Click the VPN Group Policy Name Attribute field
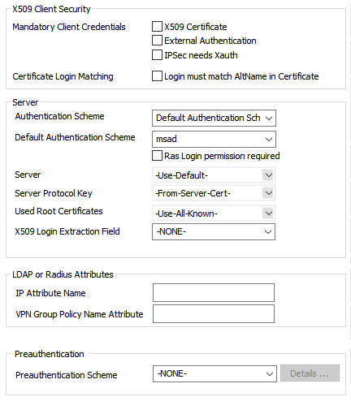Screen dimensions: 351x401 point(214,313)
